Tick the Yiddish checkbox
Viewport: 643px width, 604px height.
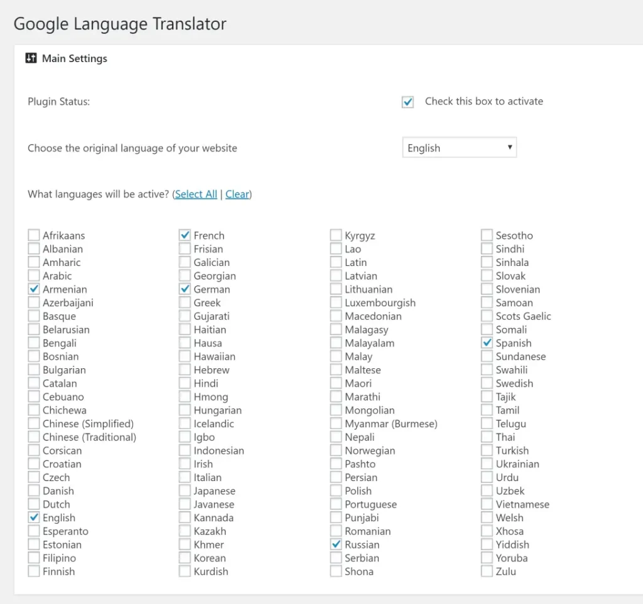tap(487, 544)
